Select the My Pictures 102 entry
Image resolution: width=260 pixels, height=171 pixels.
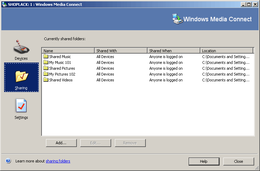62,74
